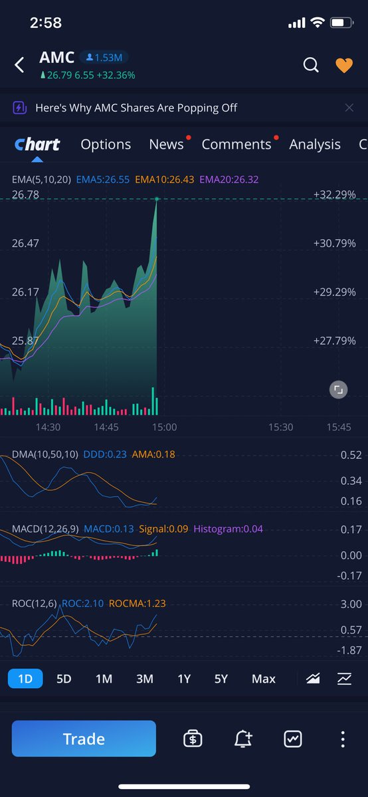Tap the 1.53M followers badge
Viewport: 368px width, 797px height.
104,57
